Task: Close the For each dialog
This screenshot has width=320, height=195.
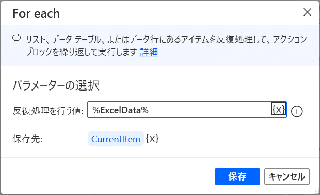Action: click(307, 12)
